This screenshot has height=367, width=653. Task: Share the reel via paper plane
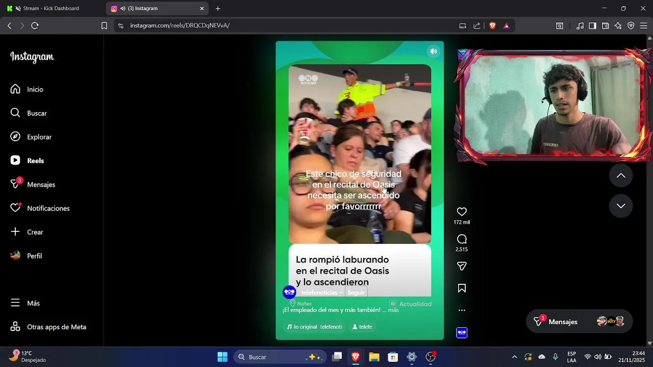click(462, 266)
